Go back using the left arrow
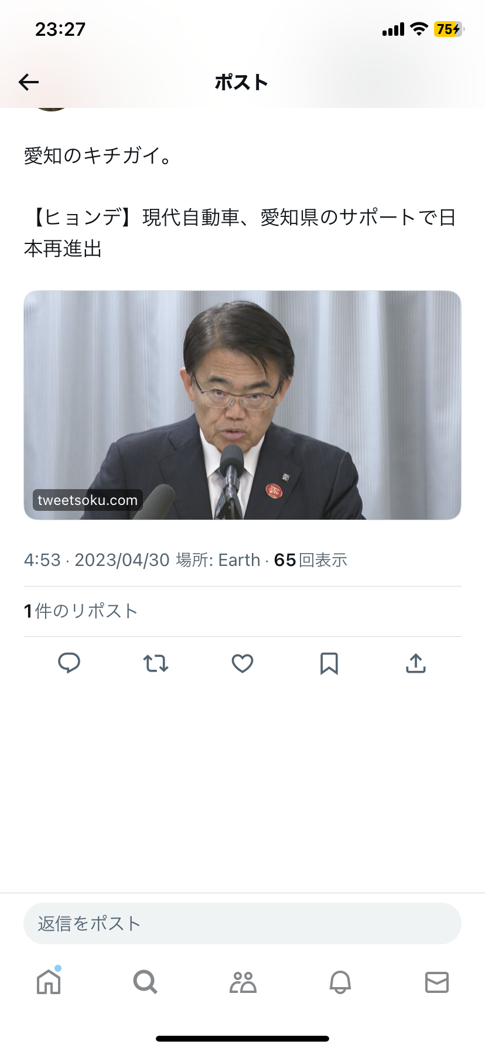Image resolution: width=485 pixels, height=1051 pixels. pos(29,82)
